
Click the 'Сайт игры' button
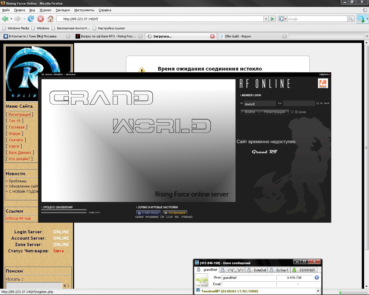pos(148,213)
